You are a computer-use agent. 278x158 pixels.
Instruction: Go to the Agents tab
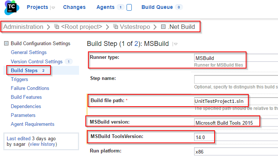point(105,7)
